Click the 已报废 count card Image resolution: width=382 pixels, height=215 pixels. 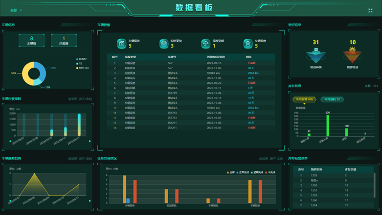point(64,41)
